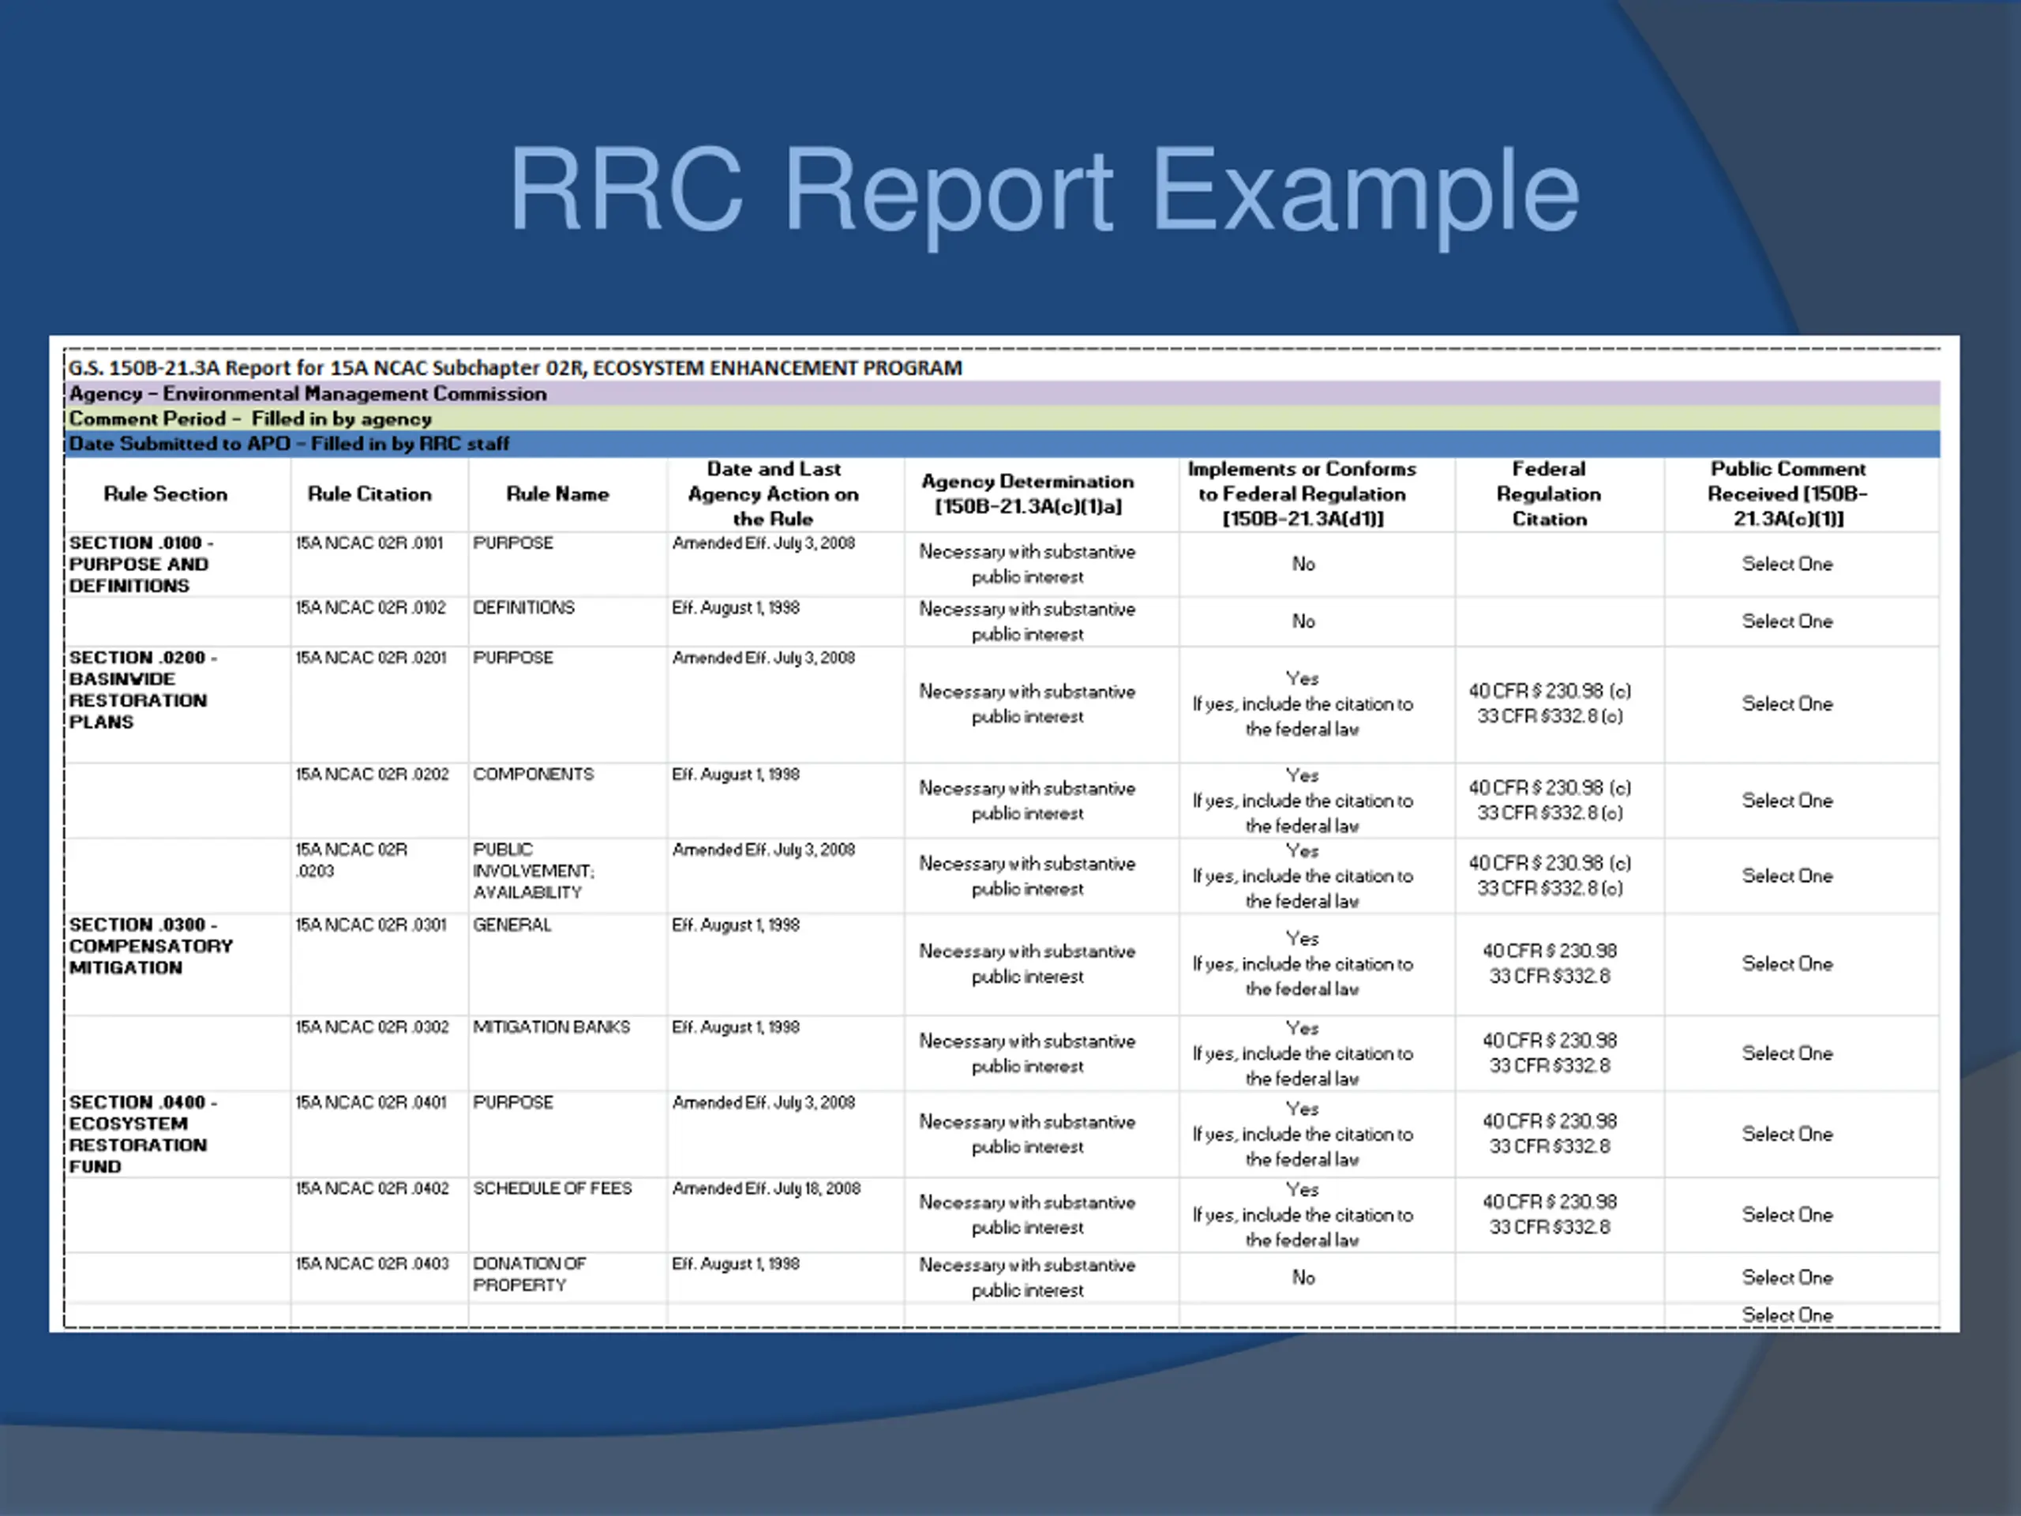Click the blue Date Submitted to APO row

(x=289, y=444)
